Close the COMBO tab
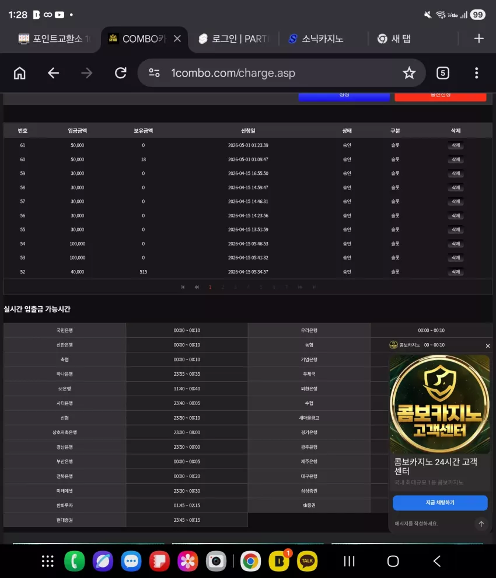The width and height of the screenshot is (496, 578). click(177, 39)
